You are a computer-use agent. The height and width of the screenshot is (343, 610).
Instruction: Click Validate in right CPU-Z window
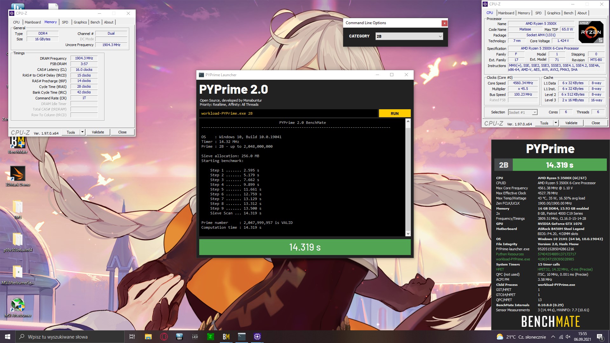[571, 123]
